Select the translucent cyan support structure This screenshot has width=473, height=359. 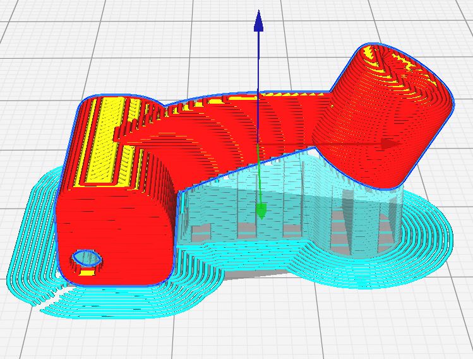pyautogui.click(x=290, y=205)
